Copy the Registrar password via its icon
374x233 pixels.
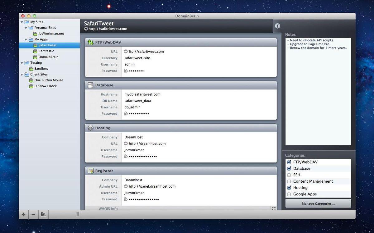(x=126, y=199)
